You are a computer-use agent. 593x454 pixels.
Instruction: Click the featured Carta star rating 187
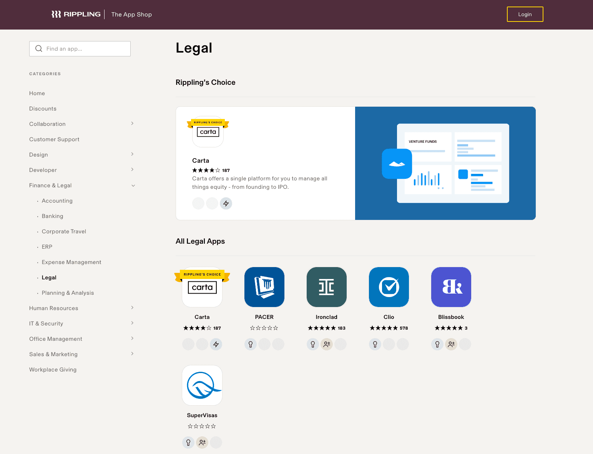211,170
